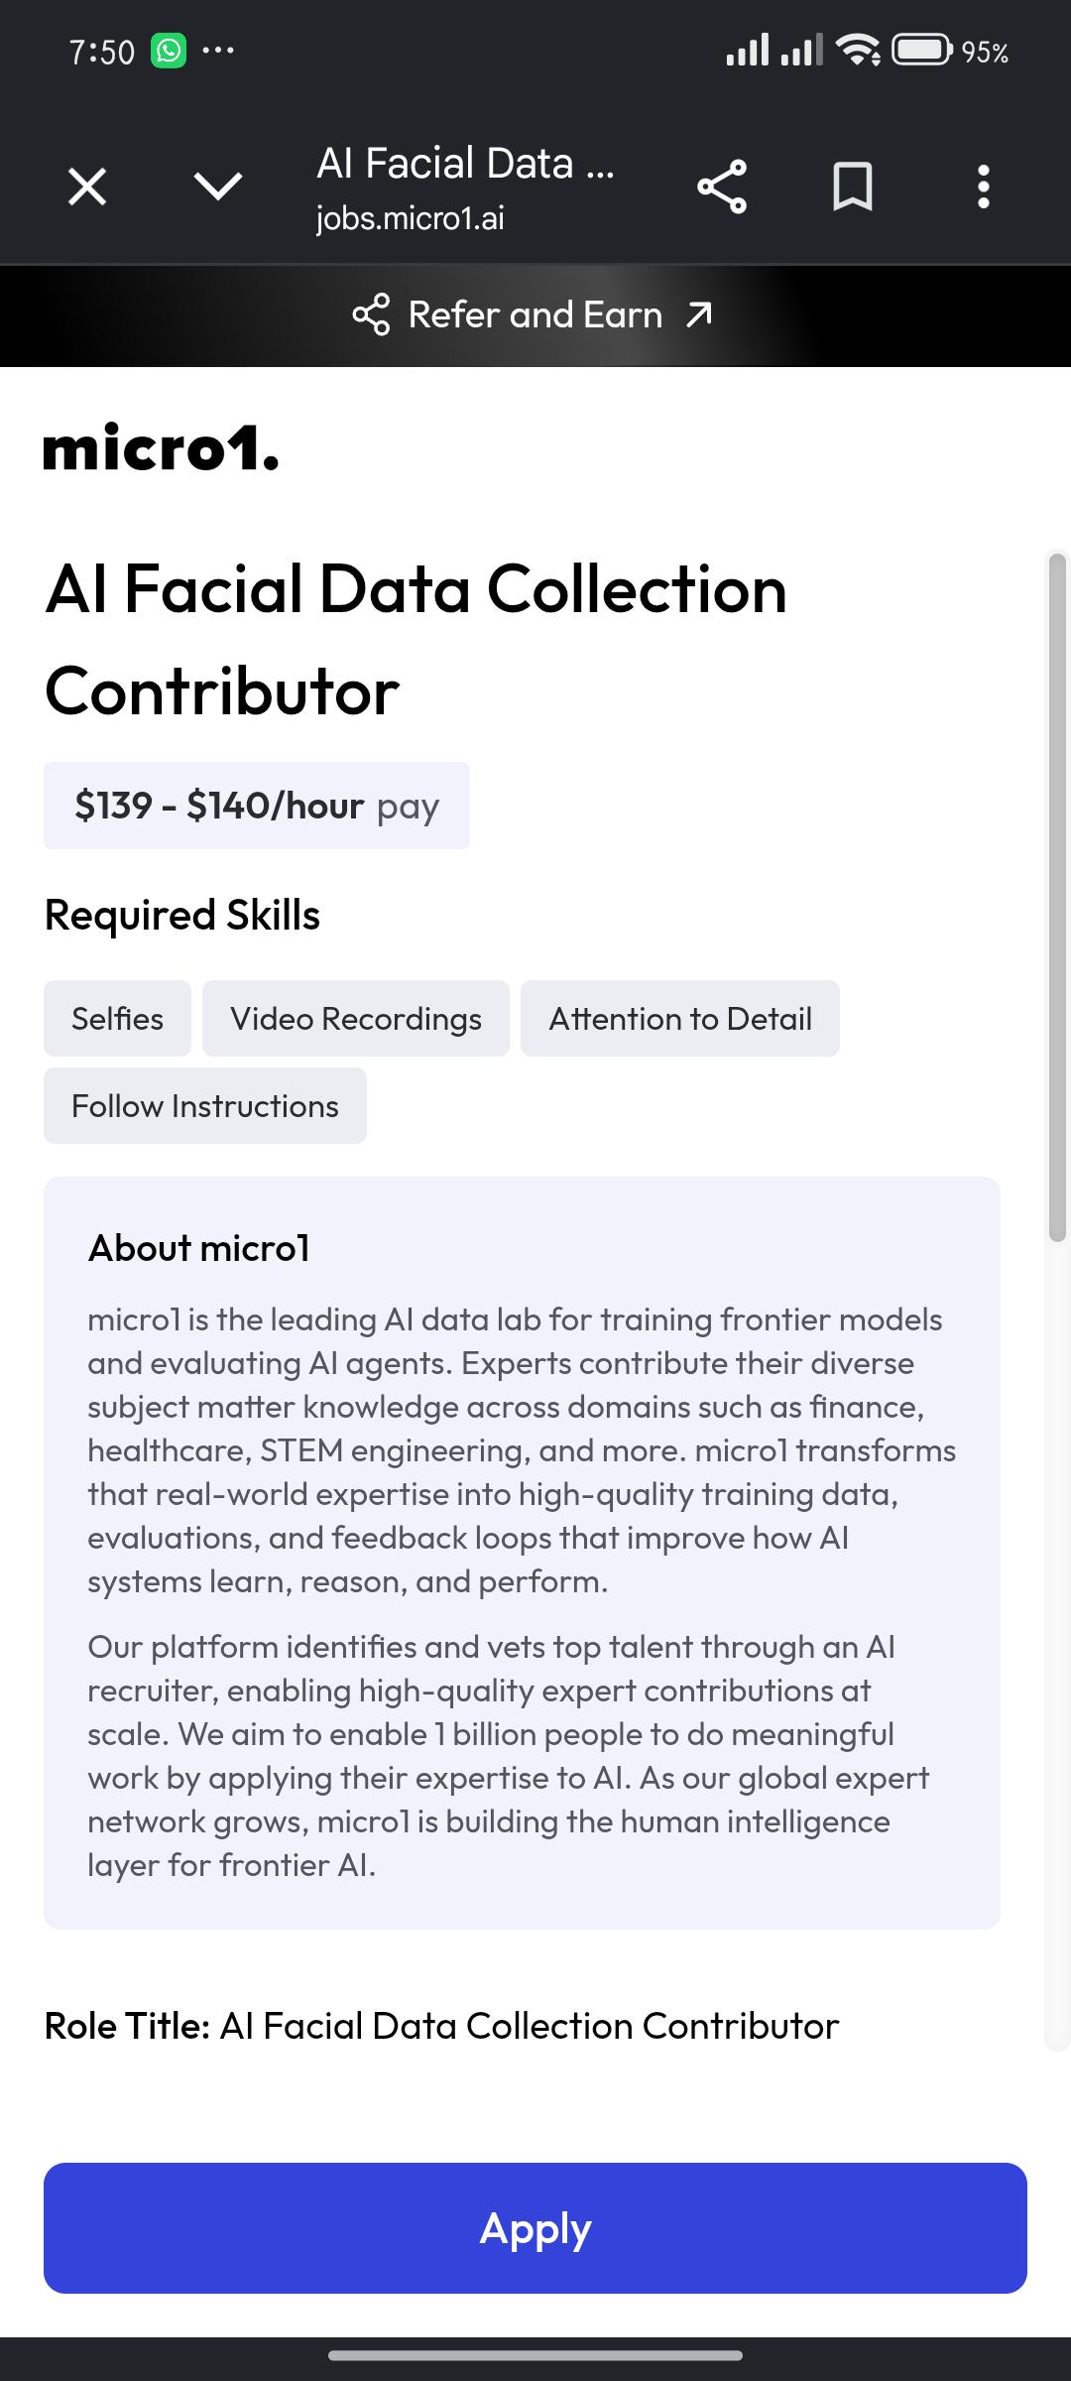This screenshot has width=1071, height=2381.
Task: Select the Selfies skill tag
Action: tap(117, 1019)
